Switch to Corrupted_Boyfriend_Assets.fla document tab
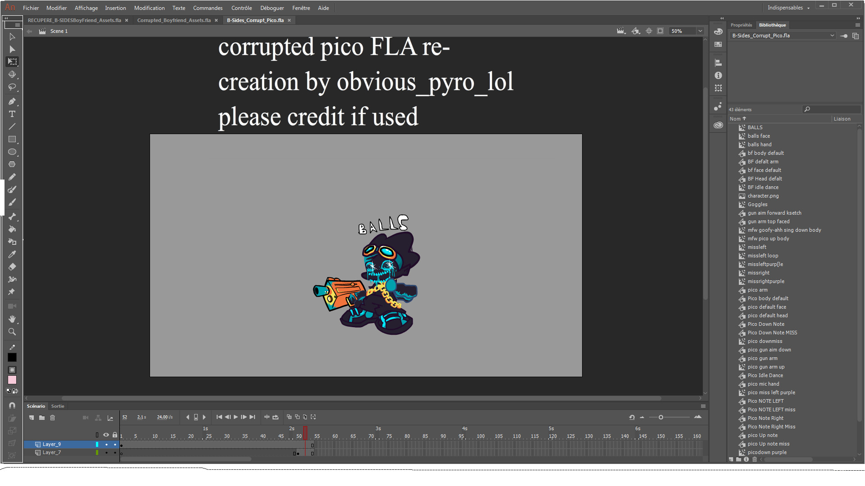 pos(174,20)
